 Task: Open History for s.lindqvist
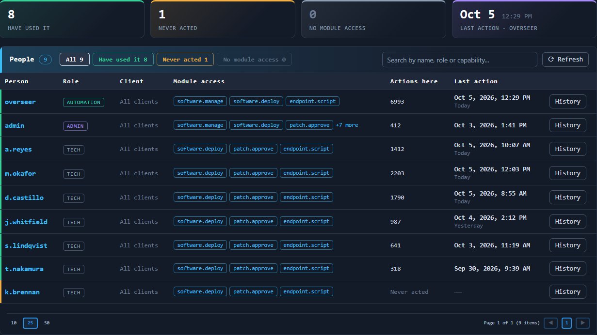567,245
